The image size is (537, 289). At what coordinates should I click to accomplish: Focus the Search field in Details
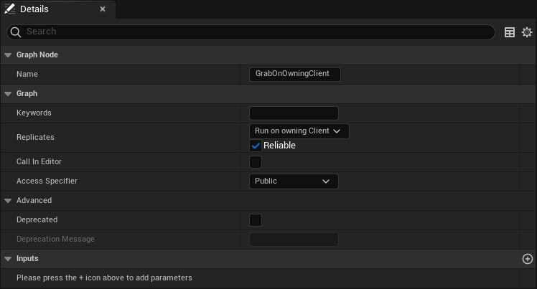[x=251, y=32]
